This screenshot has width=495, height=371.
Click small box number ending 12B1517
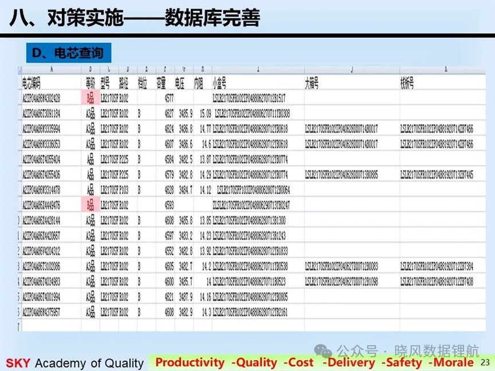[249, 98]
